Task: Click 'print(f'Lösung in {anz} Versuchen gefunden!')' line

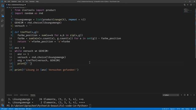Action: (47, 70)
